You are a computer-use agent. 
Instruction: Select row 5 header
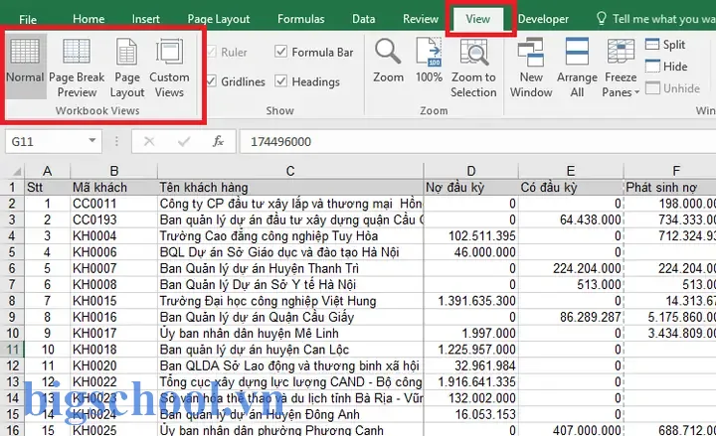click(x=12, y=252)
